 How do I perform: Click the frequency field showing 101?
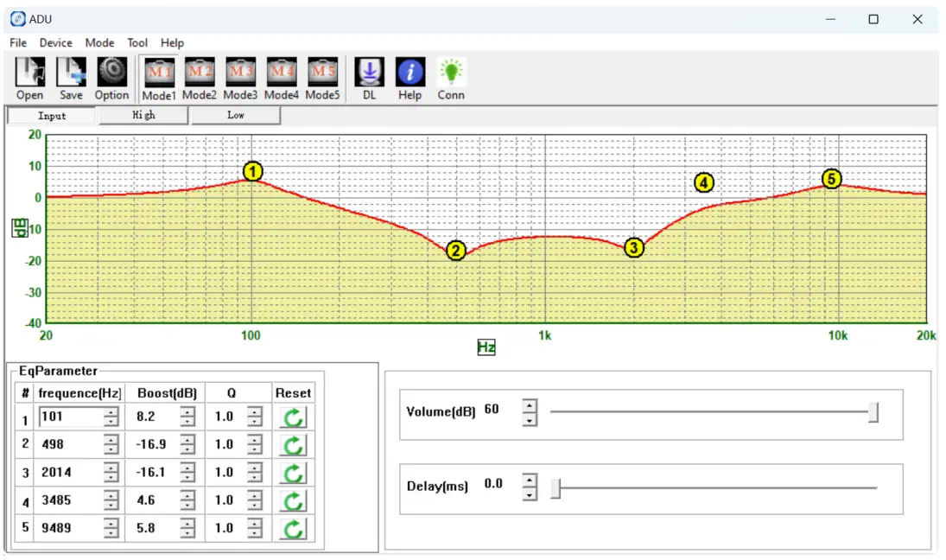71,417
